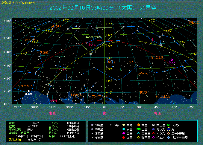Click the 0° azimuth mark on bottom axis
This screenshot has height=145, width=203.
[x=104, y=107]
